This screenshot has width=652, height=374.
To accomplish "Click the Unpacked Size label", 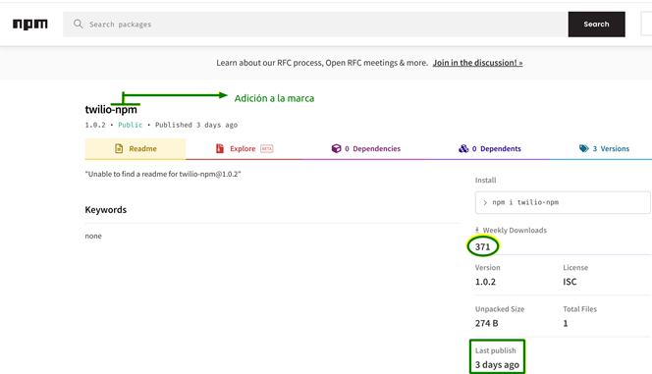I will (x=500, y=309).
